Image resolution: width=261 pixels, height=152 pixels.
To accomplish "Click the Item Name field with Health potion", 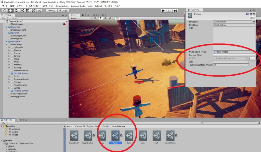I will click(x=234, y=25).
